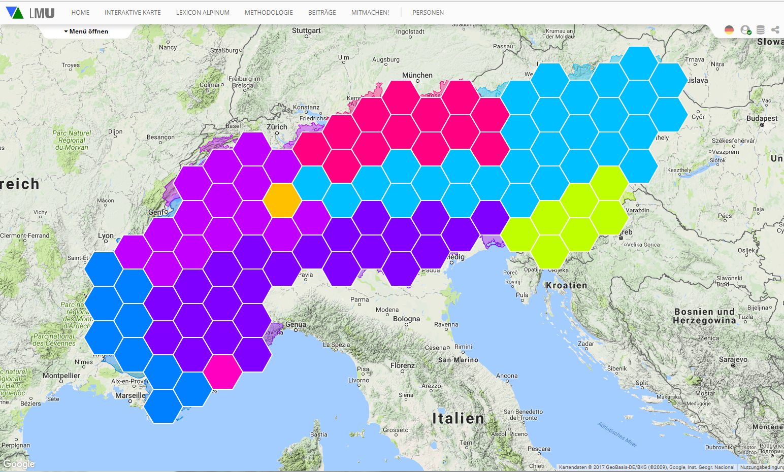Open the HOME menu item
Viewport: 784px width, 472px height.
click(x=80, y=13)
